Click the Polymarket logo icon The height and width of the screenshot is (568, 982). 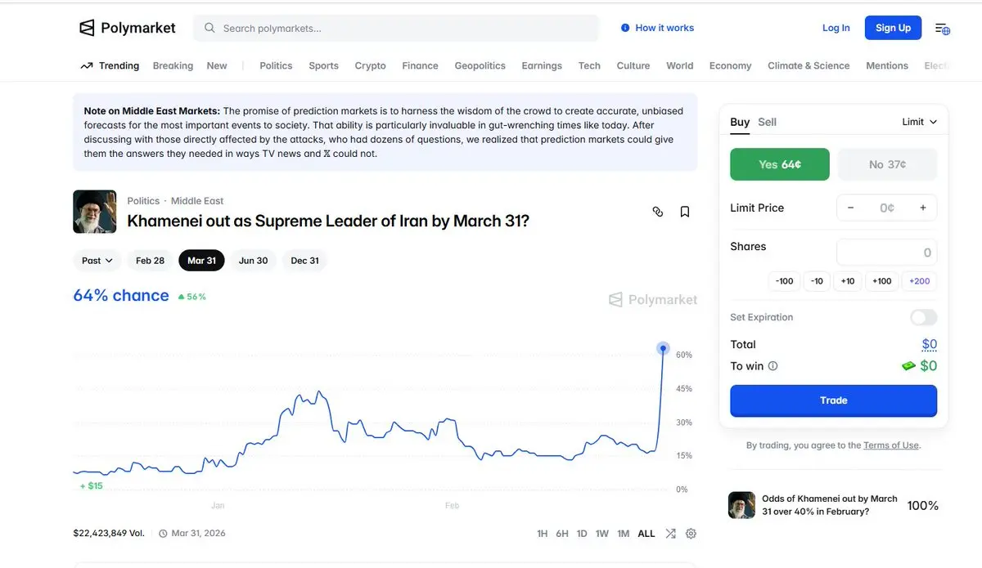pyautogui.click(x=87, y=28)
